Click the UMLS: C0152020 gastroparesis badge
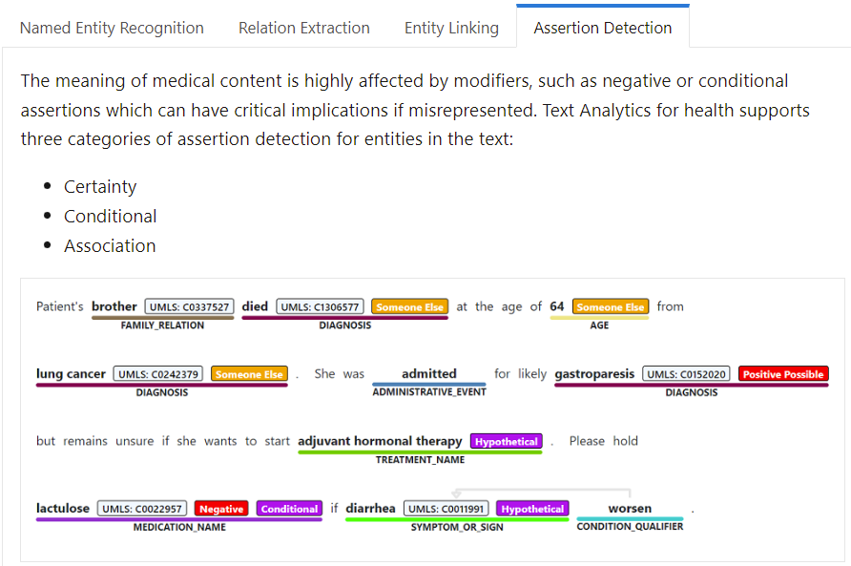Screen dimensions: 851x566 point(687,374)
